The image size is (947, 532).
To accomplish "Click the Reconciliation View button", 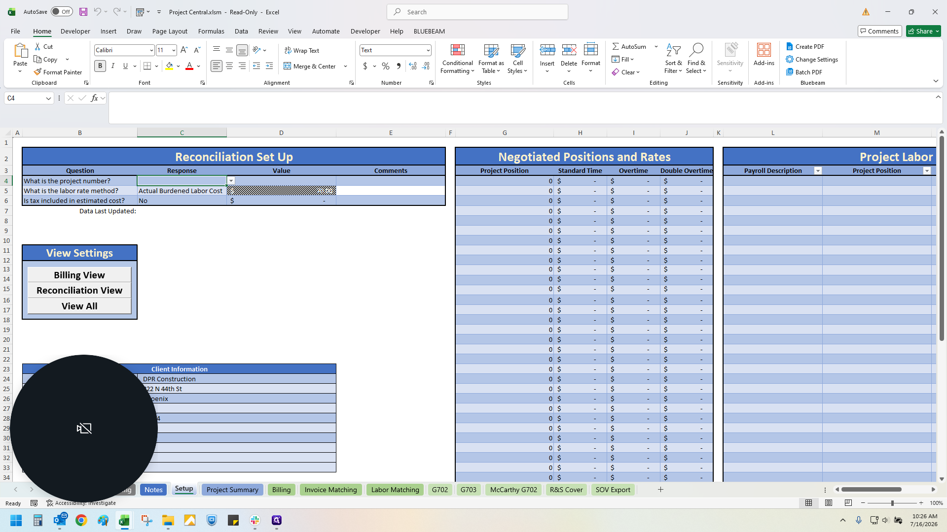I will pos(79,291).
